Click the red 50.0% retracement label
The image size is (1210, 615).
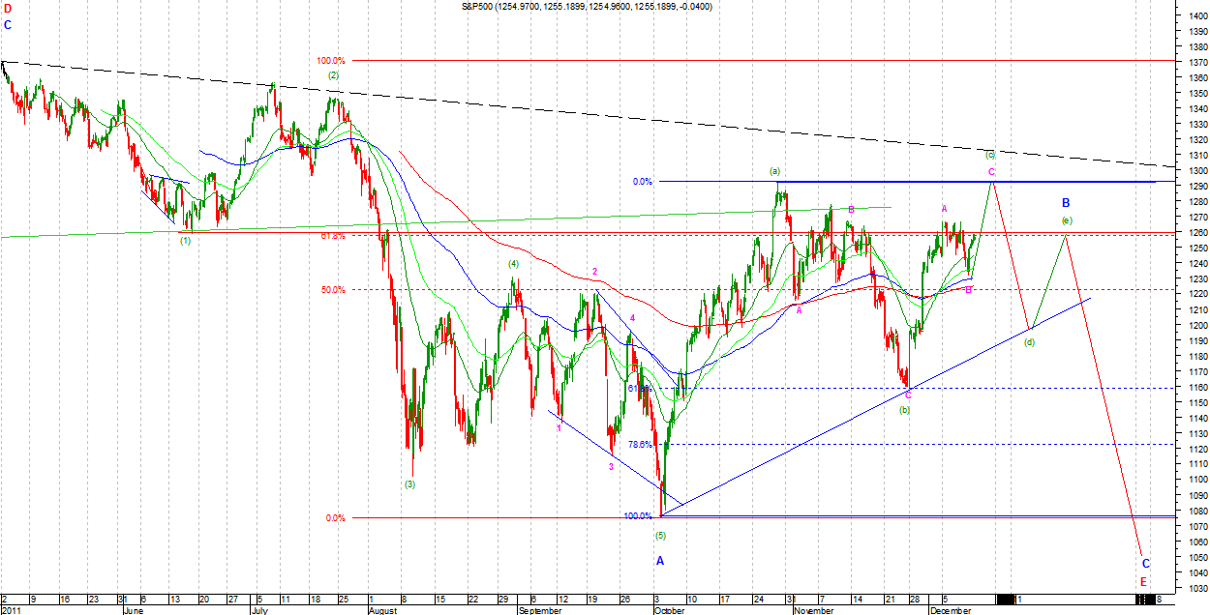(x=333, y=289)
